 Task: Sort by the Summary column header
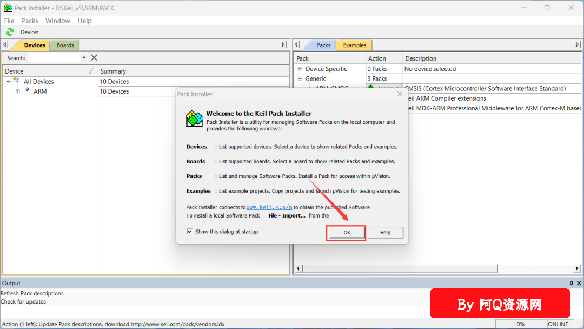[x=193, y=71]
